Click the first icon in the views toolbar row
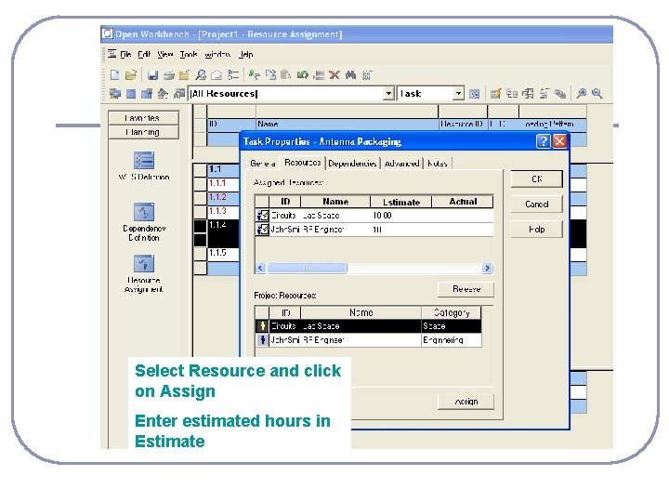669x502 pixels. pos(115,94)
